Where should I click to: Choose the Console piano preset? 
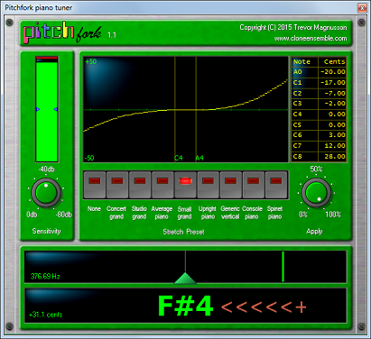tap(254, 185)
